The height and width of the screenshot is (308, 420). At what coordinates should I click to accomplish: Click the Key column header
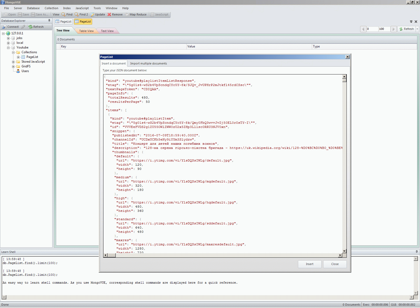(x=123, y=46)
